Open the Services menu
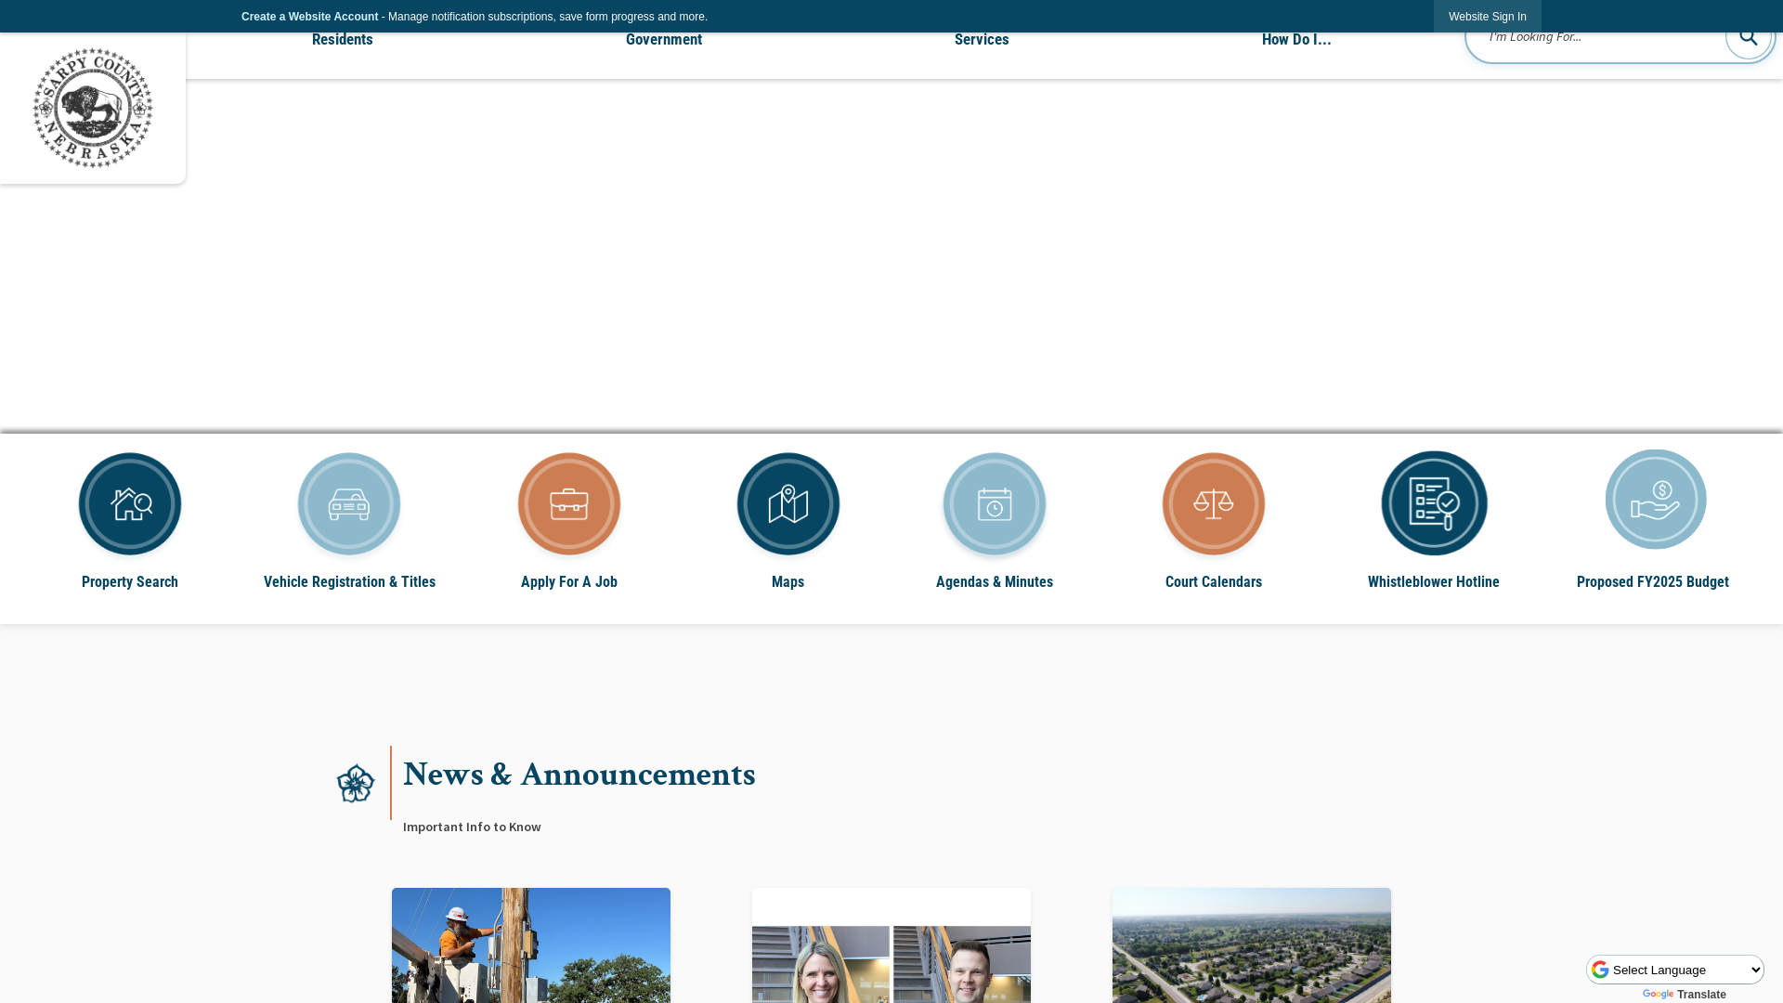Image resolution: width=1783 pixels, height=1003 pixels. point(982,39)
